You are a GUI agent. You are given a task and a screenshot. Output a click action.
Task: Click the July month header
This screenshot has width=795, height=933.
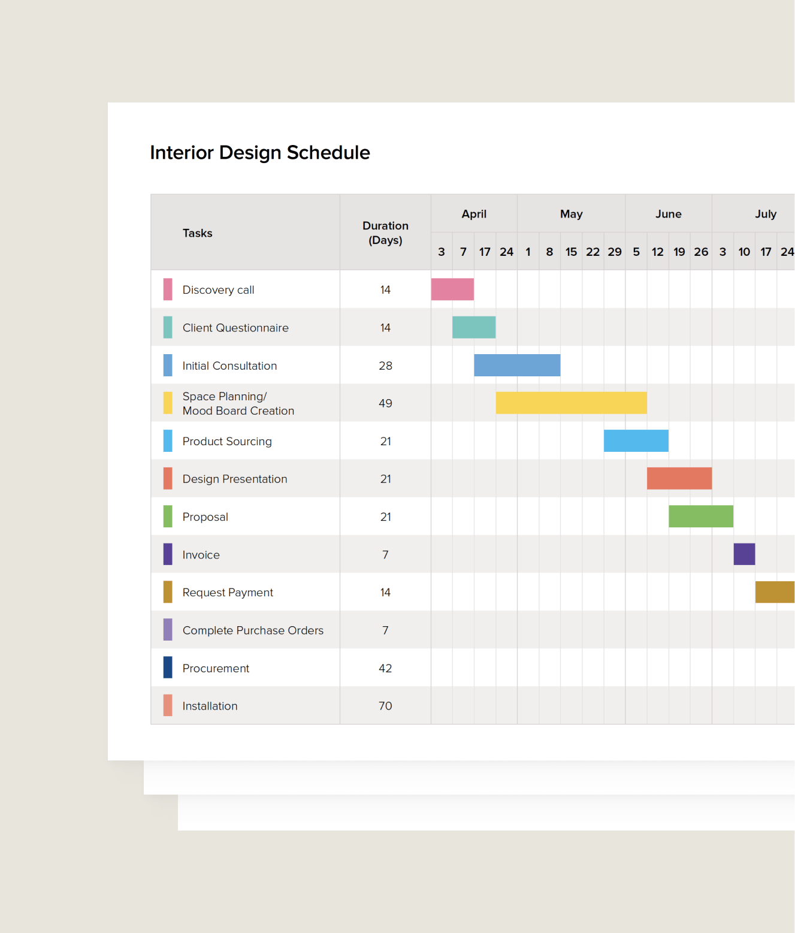pyautogui.click(x=766, y=213)
